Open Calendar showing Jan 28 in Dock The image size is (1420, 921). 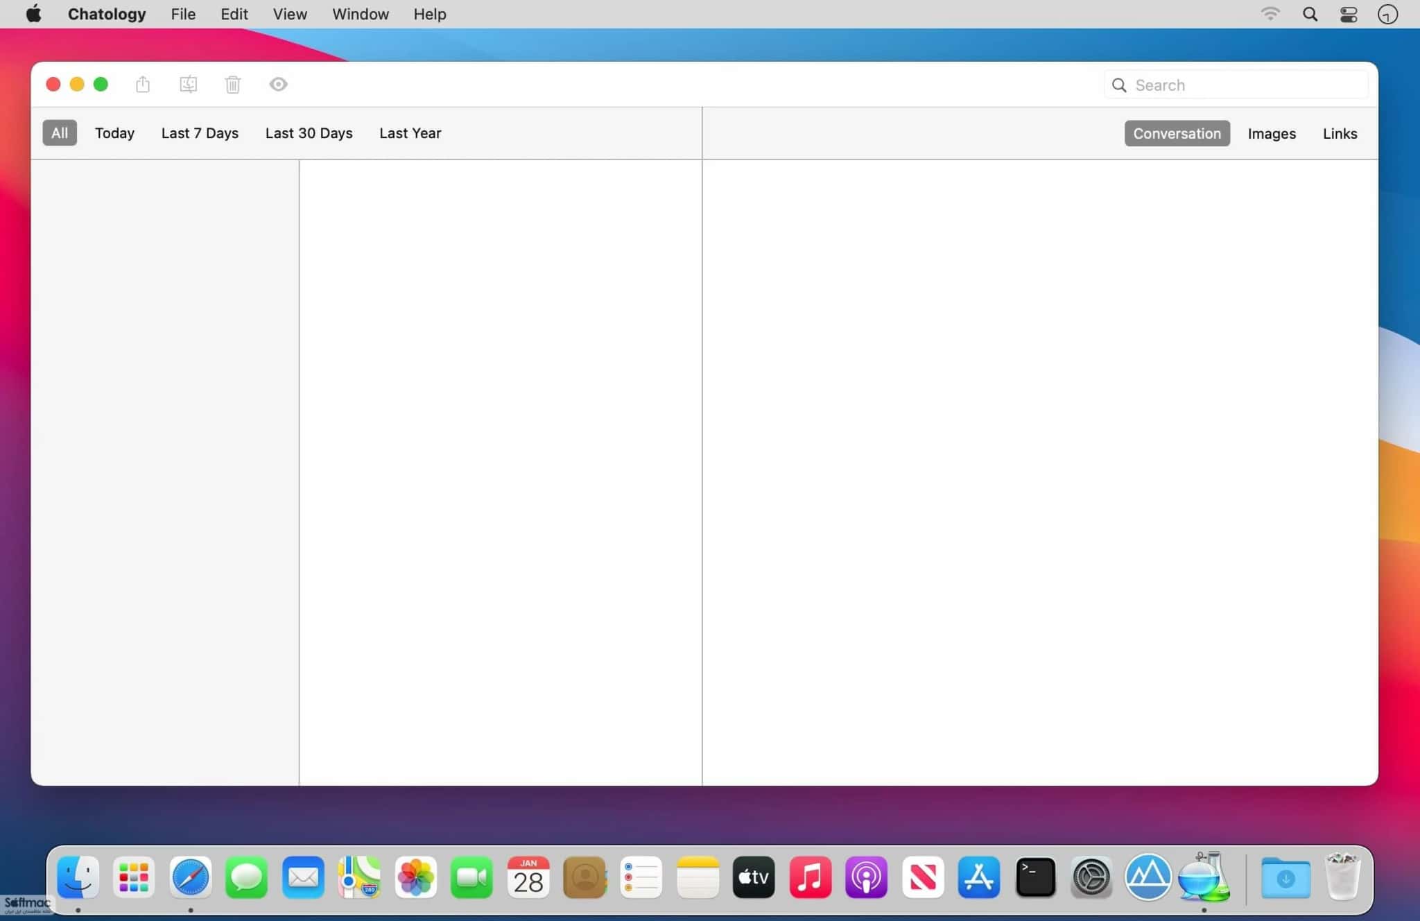point(528,877)
